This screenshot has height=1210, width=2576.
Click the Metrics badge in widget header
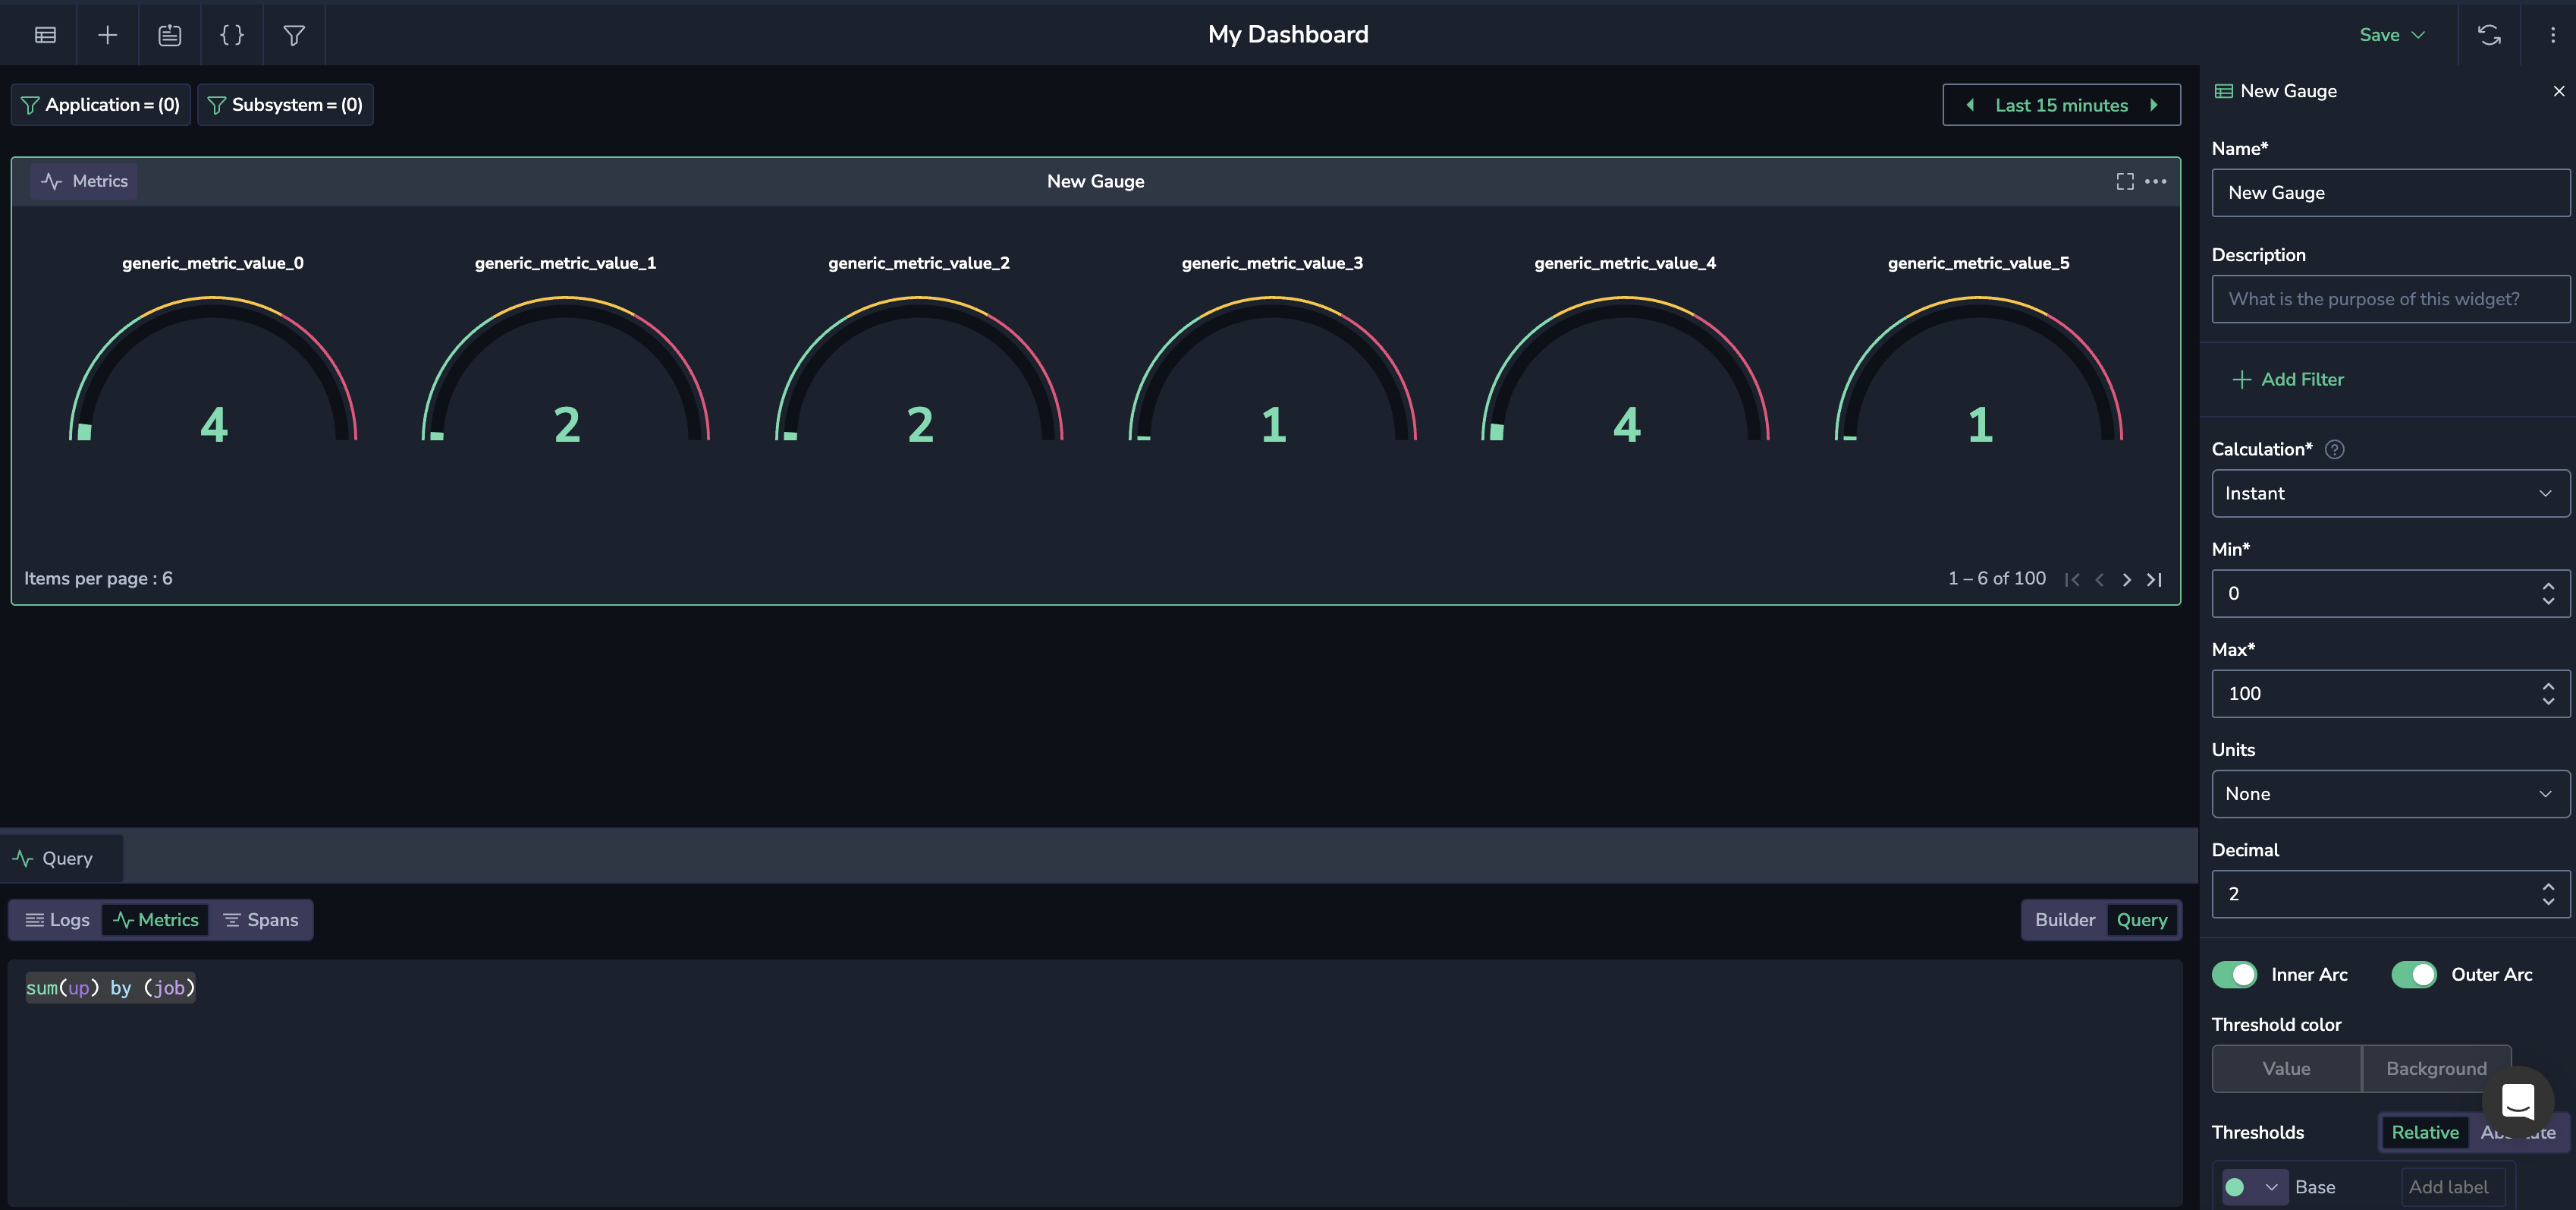pyautogui.click(x=84, y=181)
